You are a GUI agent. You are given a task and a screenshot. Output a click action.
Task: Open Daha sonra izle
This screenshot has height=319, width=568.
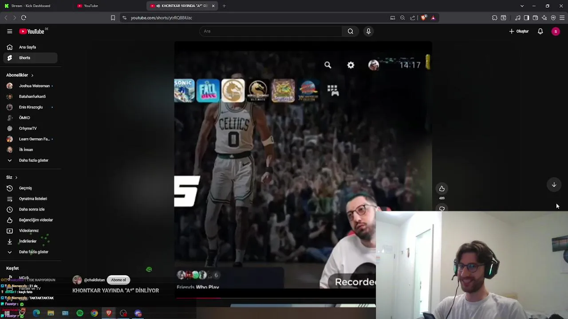(30, 210)
